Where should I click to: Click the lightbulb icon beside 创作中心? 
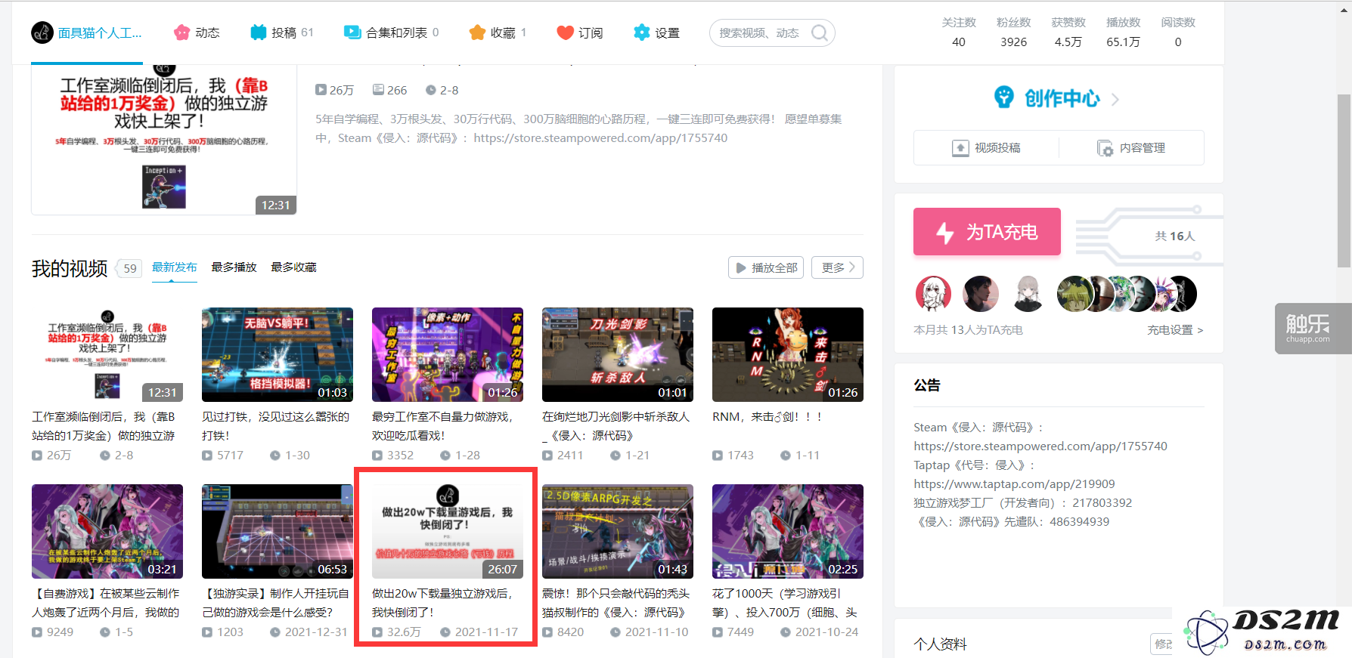(1003, 97)
